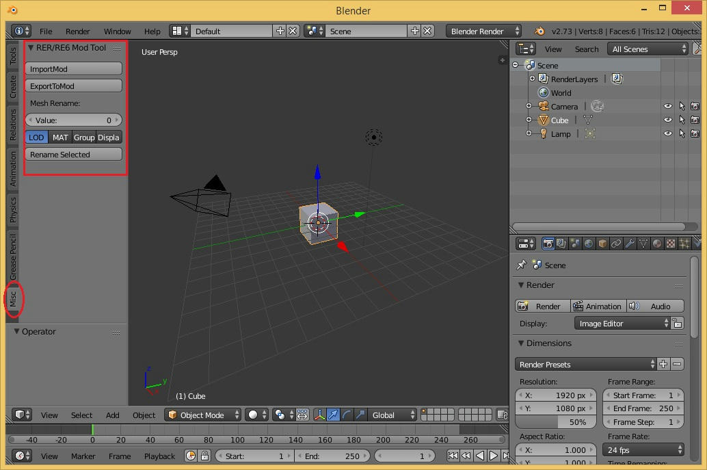The width and height of the screenshot is (707, 470).
Task: Open the Object Mode dropdown
Action: tap(203, 415)
